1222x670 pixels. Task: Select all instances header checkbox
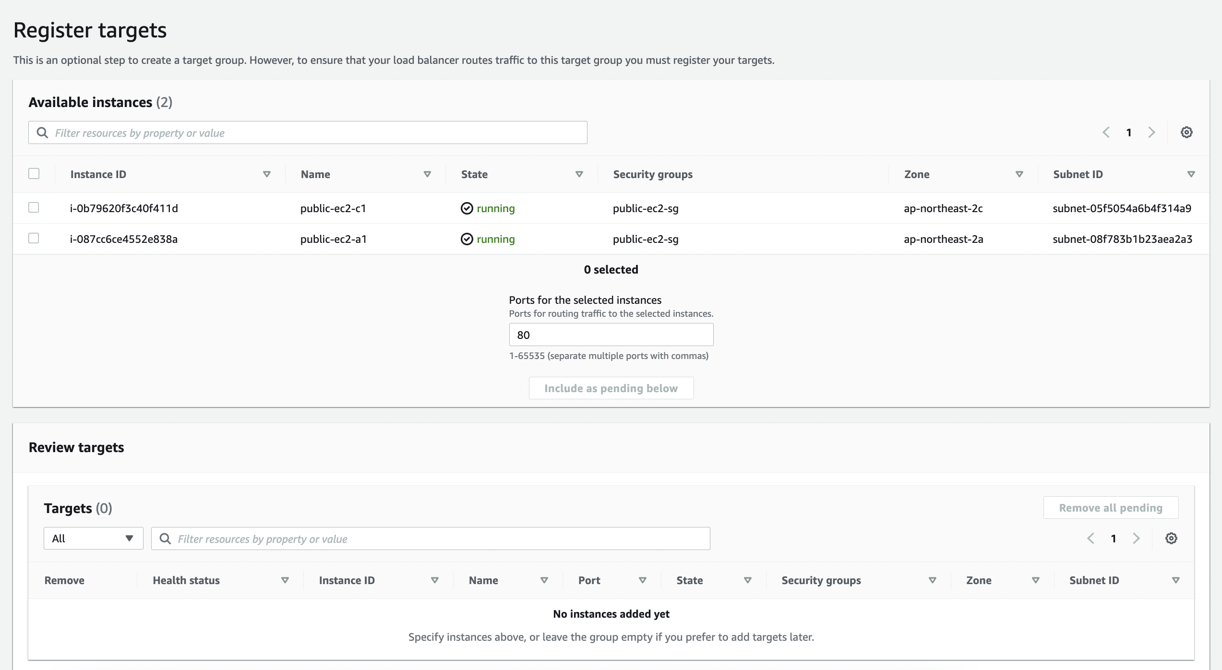point(34,174)
